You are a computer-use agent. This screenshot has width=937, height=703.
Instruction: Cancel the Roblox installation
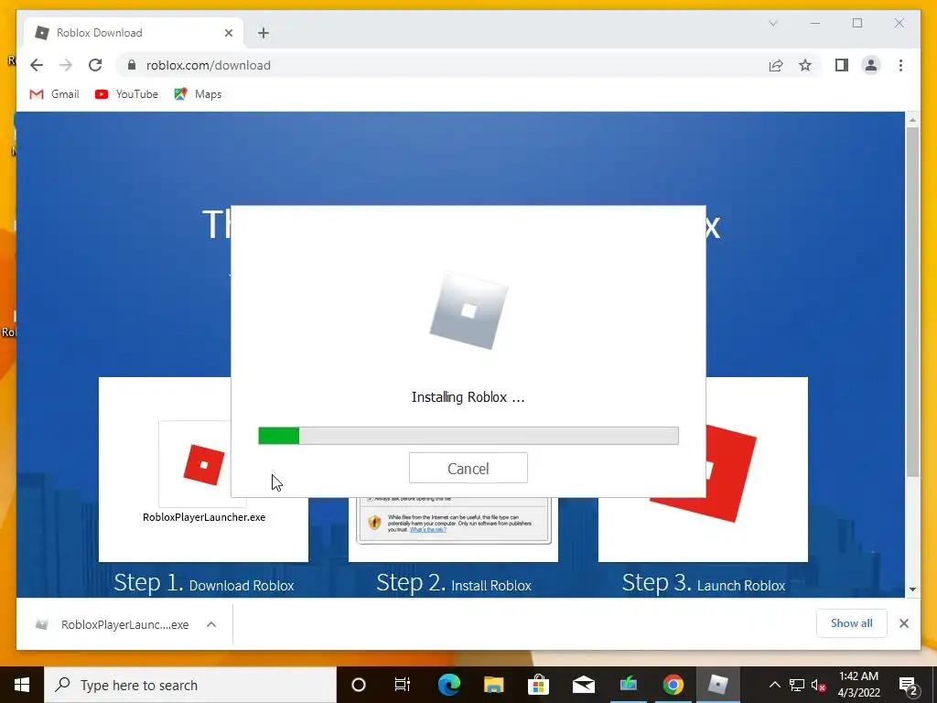click(x=468, y=468)
